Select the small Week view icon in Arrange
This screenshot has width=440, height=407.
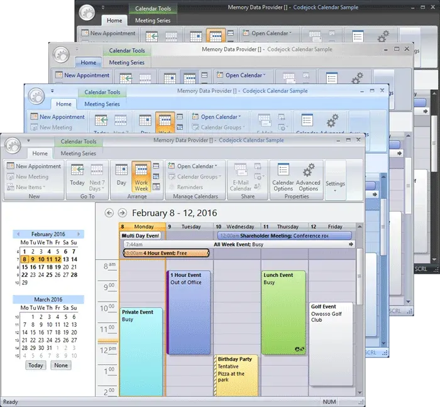[x=156, y=166]
